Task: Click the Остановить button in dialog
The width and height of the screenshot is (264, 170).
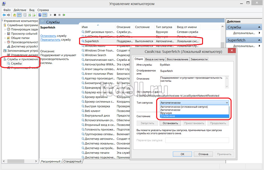Action: (x=170, y=123)
